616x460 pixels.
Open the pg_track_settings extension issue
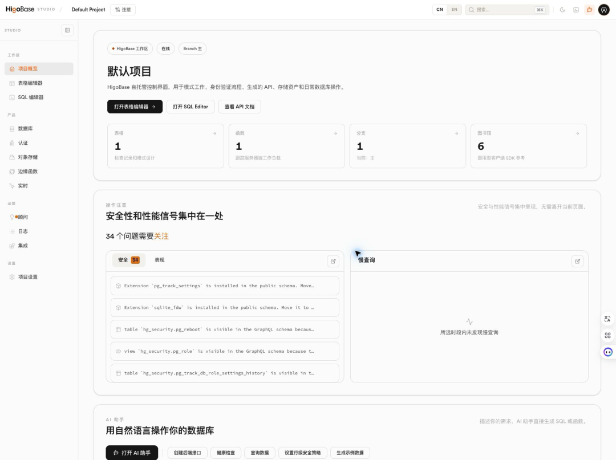(225, 286)
